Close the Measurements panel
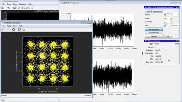The width and height of the screenshot is (182, 102). pyautogui.click(x=178, y=41)
